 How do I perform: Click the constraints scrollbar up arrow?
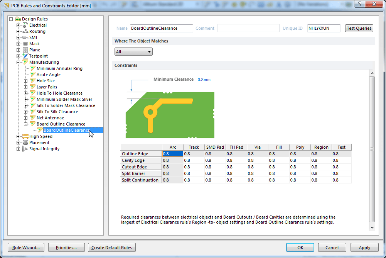(372, 73)
